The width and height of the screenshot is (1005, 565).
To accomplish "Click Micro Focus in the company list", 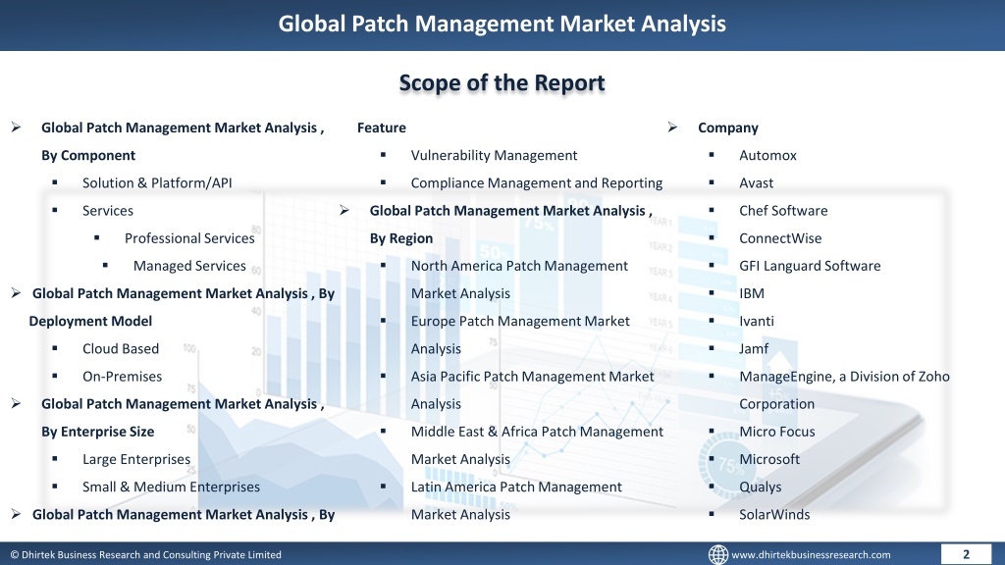I will click(x=777, y=432).
